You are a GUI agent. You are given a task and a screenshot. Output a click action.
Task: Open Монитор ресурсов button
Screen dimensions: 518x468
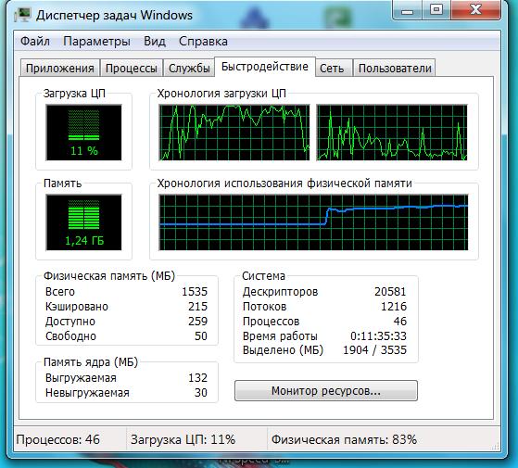(x=326, y=391)
